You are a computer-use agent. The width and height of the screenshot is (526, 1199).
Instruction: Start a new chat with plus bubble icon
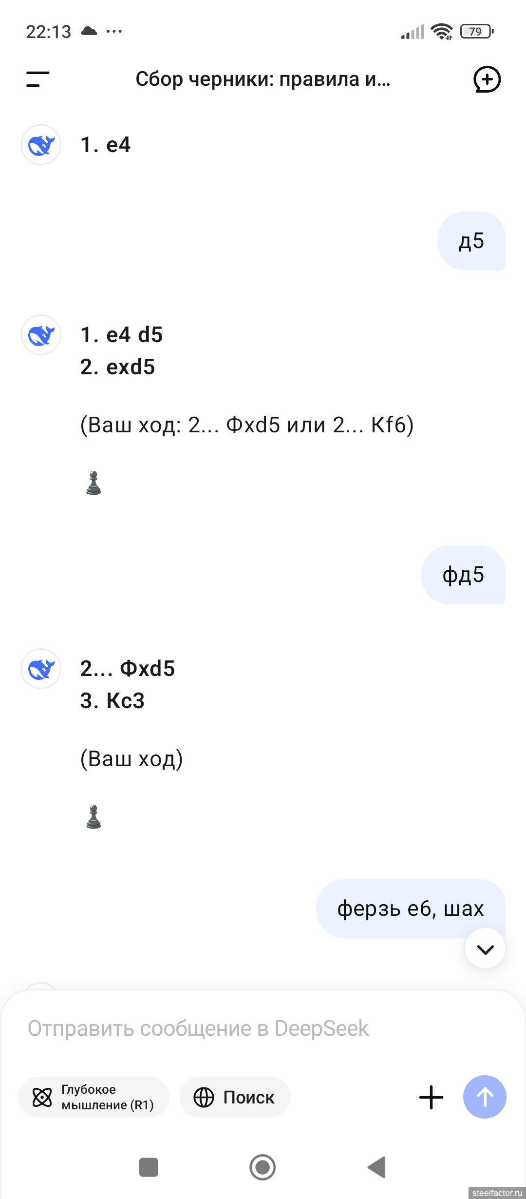click(x=487, y=79)
